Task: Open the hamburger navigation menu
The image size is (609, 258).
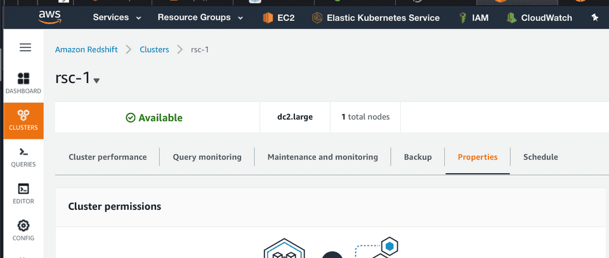Action: 25,48
